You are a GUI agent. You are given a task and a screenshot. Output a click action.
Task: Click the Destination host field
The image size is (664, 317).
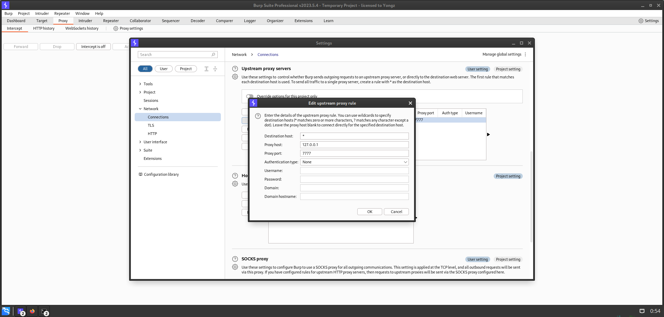(354, 136)
